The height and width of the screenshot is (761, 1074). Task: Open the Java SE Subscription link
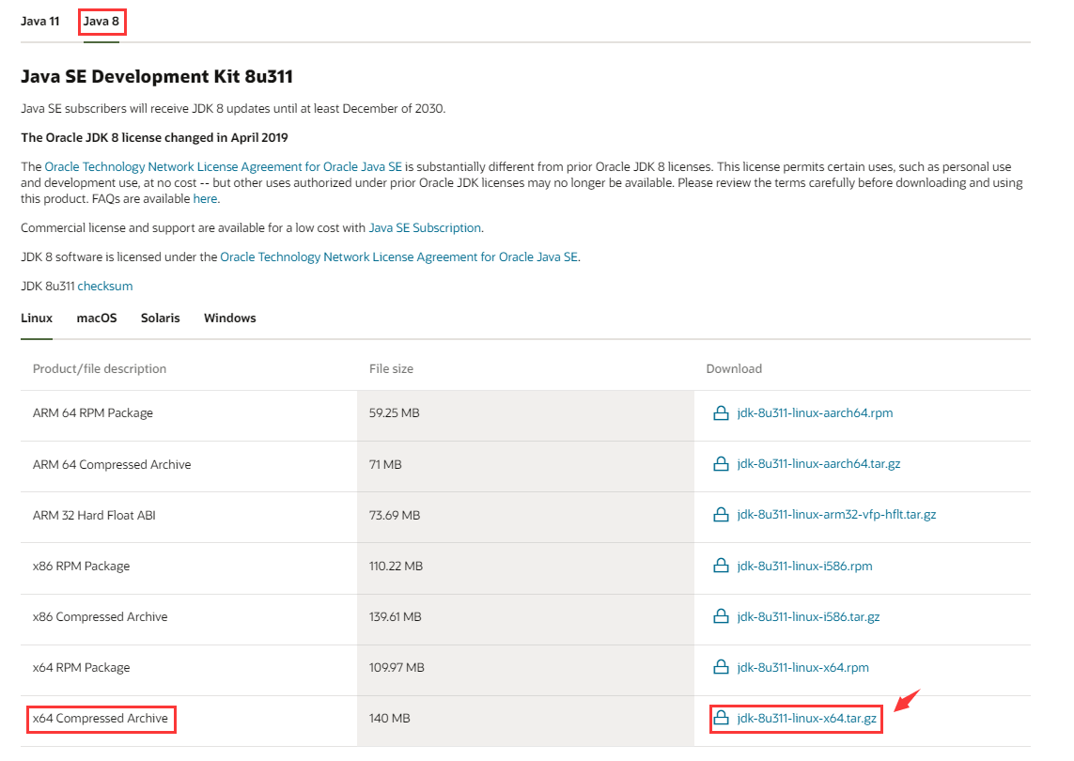[x=425, y=228]
